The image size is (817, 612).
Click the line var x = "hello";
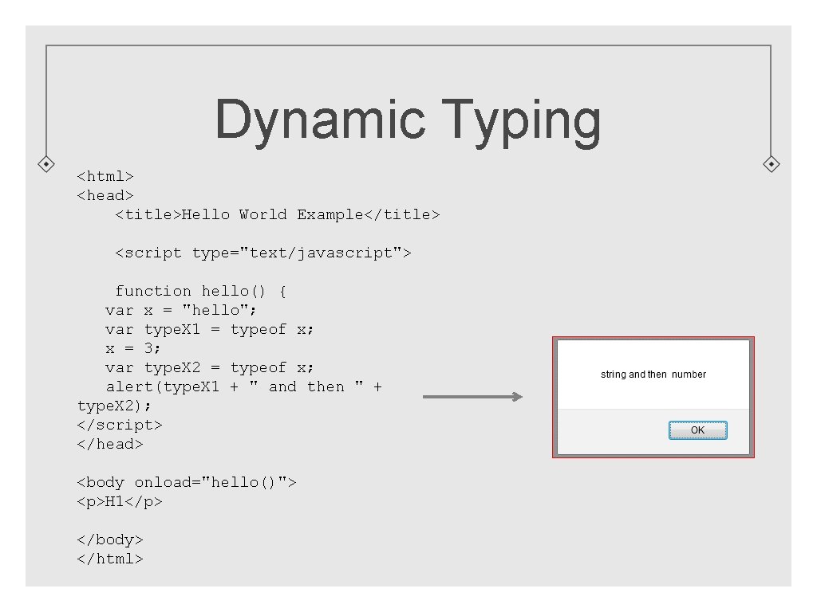(x=181, y=311)
